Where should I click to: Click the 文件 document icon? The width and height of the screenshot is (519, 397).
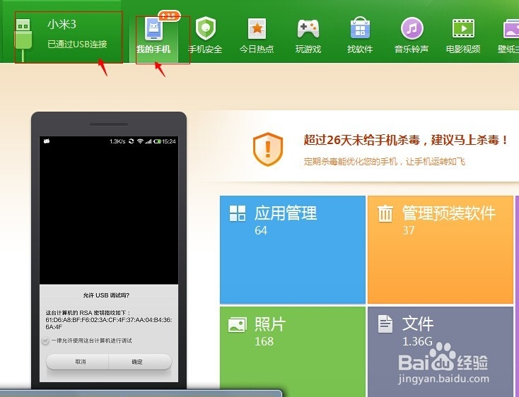385,324
